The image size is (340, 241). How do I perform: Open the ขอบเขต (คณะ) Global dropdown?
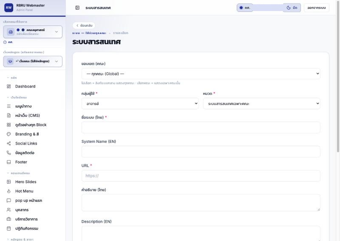(x=201, y=74)
